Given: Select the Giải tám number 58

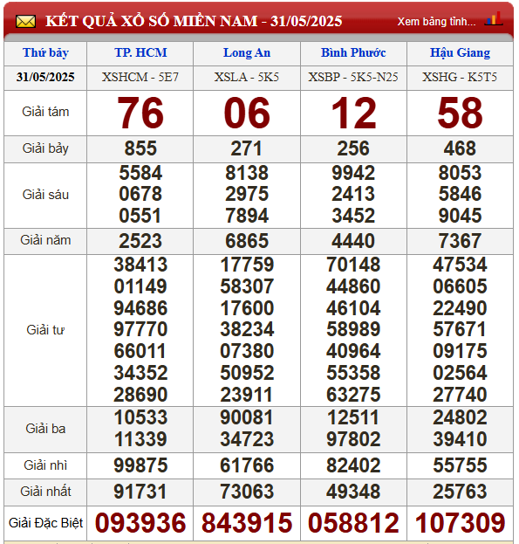Looking at the screenshot, I should [460, 114].
